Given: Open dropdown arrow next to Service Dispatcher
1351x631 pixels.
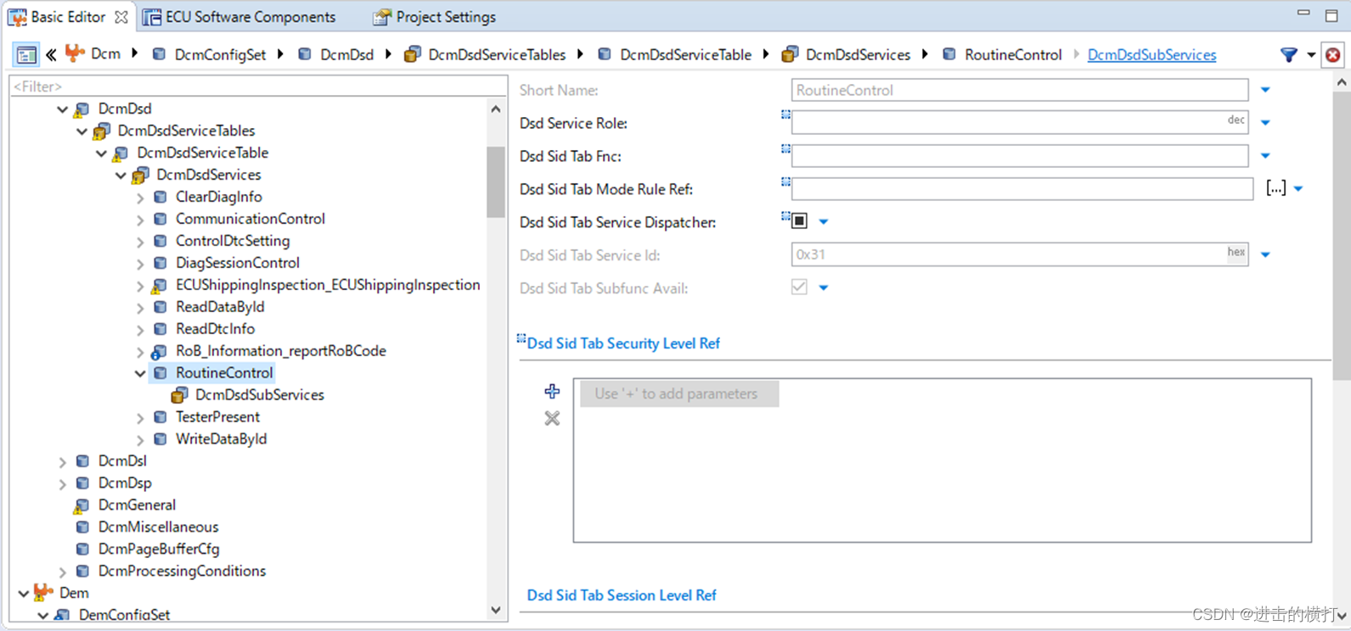Looking at the screenshot, I should [x=823, y=222].
